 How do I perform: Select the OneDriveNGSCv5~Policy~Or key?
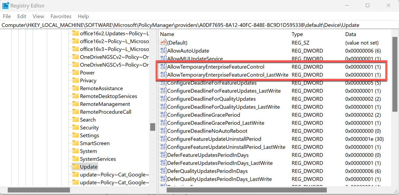point(114,65)
